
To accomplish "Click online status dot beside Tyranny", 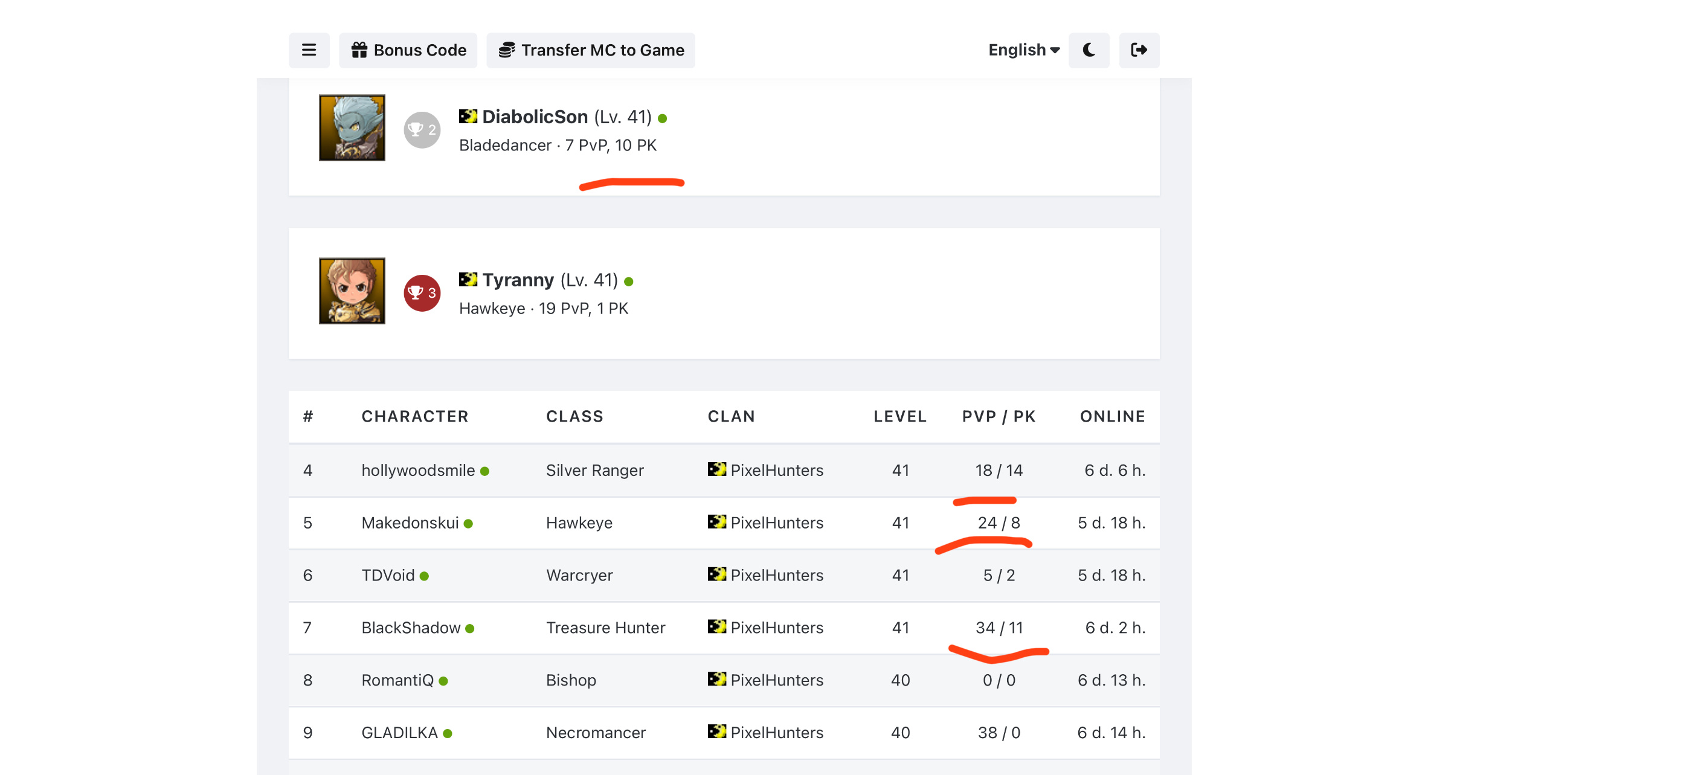I will tap(629, 282).
